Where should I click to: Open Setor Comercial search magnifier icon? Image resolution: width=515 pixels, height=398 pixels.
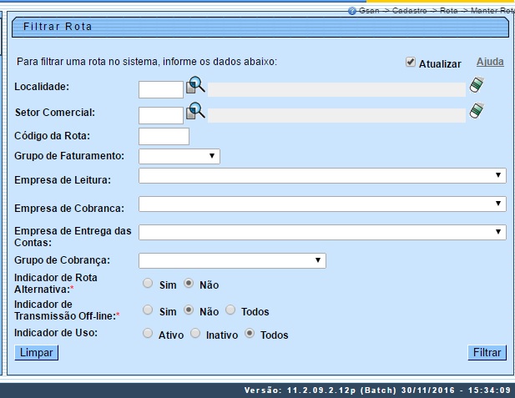pyautogui.click(x=195, y=111)
